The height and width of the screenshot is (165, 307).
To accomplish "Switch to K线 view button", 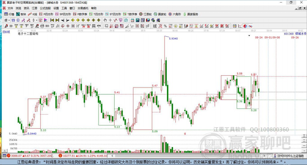I will pos(32,14).
